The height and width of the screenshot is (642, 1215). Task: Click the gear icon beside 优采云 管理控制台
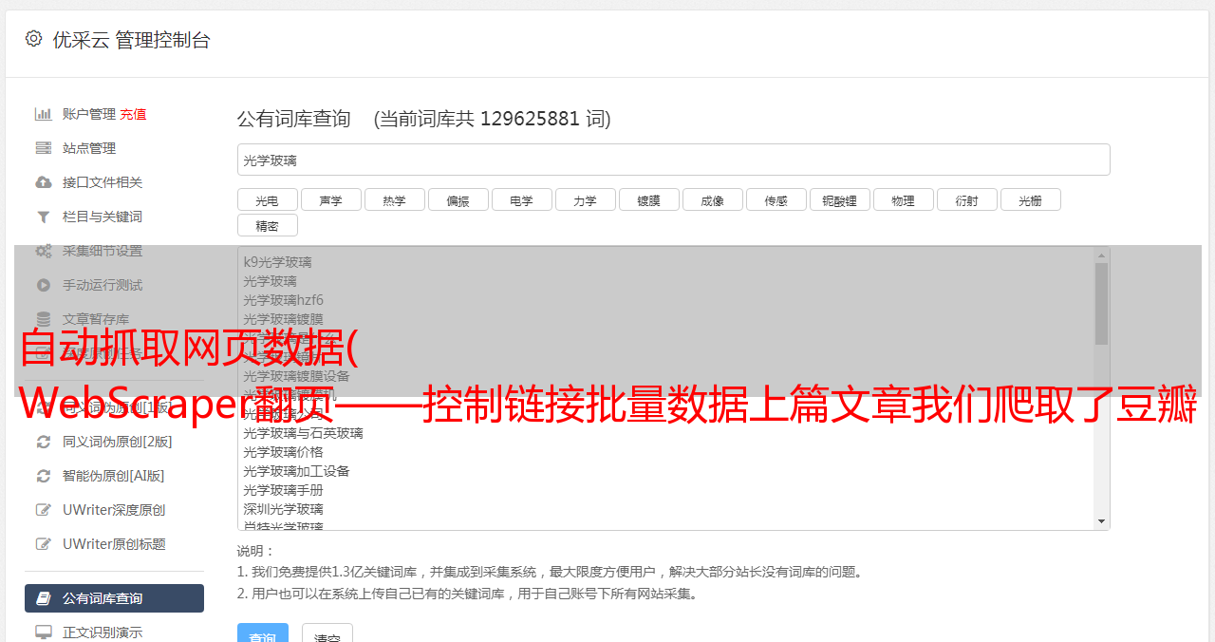[34, 39]
